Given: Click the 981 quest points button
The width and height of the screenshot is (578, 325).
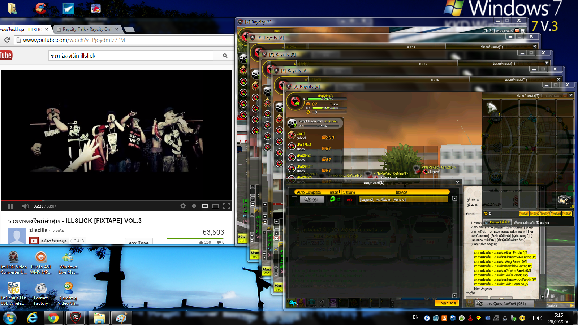Looking at the screenshot, I should 311,199.
